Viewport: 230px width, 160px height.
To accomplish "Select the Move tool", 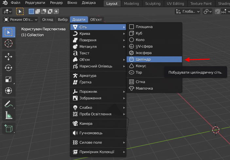I will 9,57.
